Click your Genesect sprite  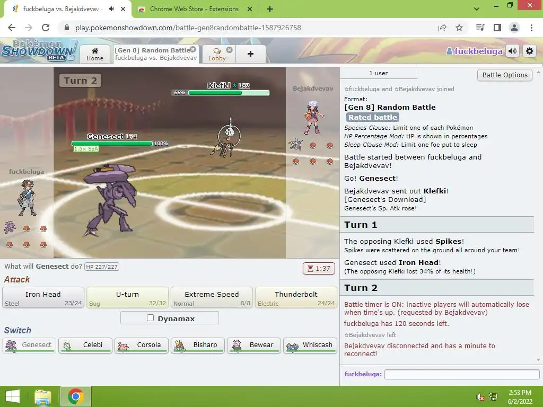(109, 200)
